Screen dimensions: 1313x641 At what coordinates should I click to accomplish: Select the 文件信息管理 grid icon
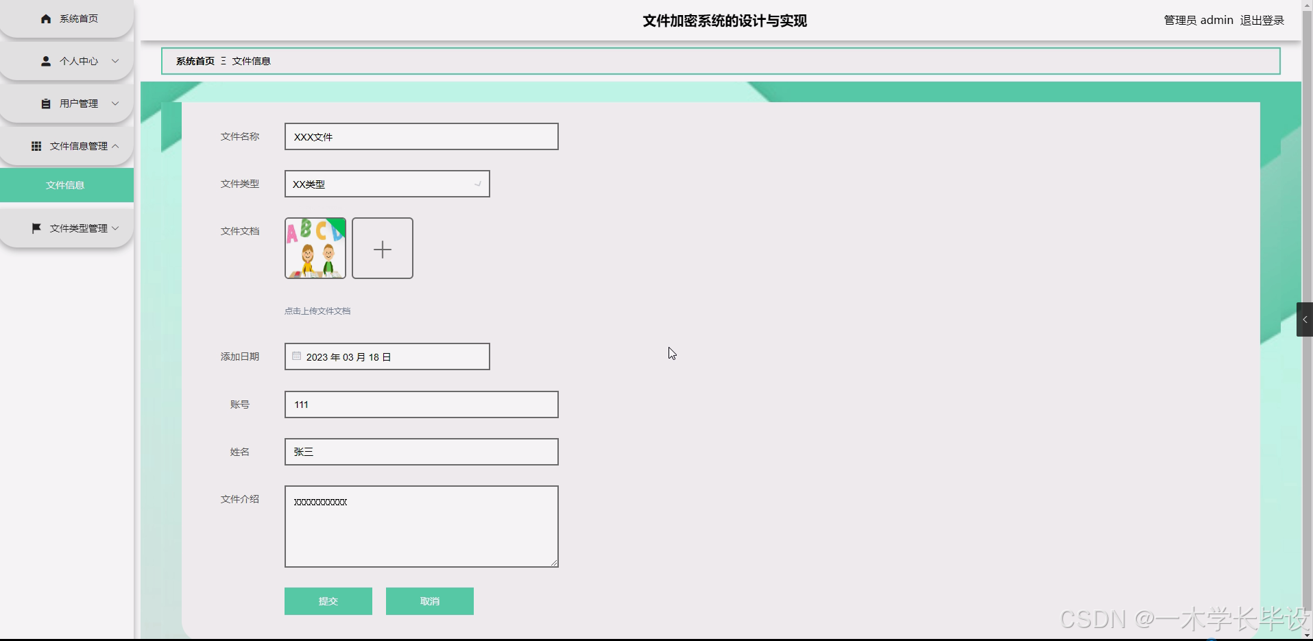[x=36, y=146]
